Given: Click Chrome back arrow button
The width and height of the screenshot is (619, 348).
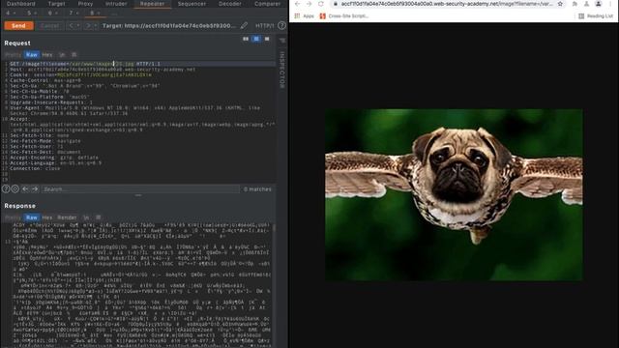Looking at the screenshot, I should (x=297, y=4).
